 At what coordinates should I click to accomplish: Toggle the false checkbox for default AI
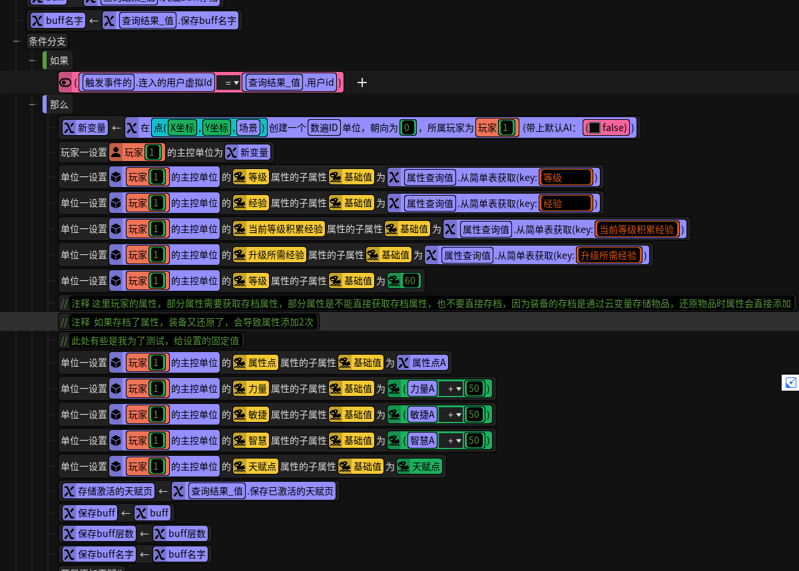[595, 127]
